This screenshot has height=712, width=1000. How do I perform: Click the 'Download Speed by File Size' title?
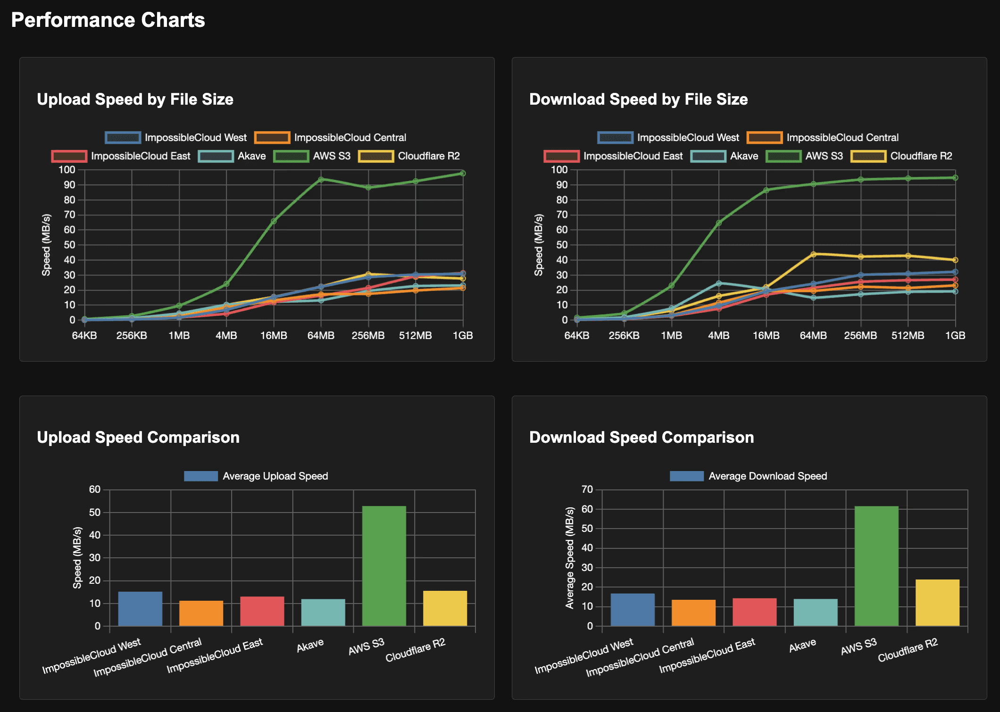click(639, 99)
